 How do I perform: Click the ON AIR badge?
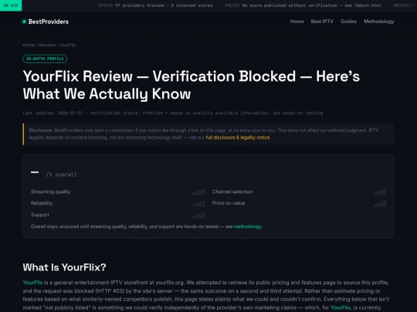click(11, 5)
